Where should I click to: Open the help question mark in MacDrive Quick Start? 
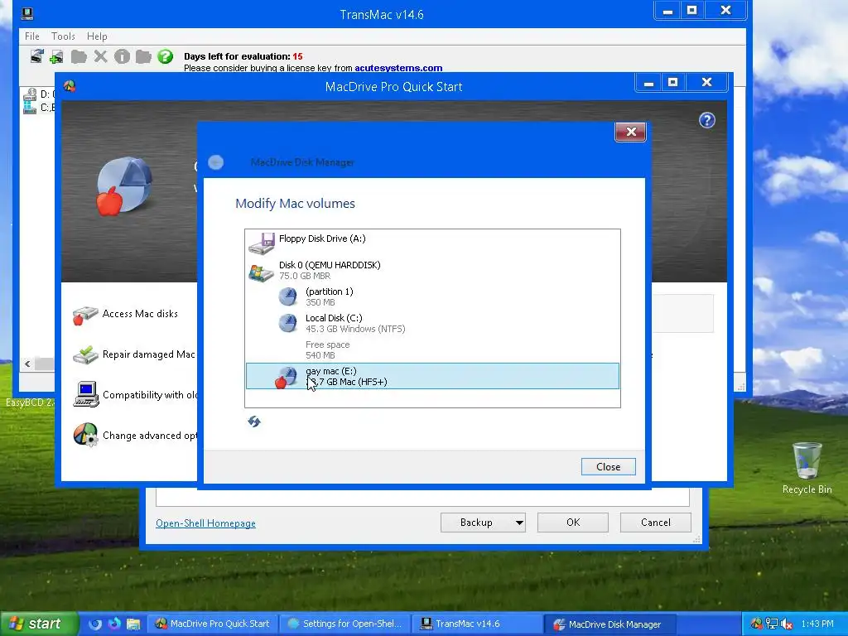point(707,120)
